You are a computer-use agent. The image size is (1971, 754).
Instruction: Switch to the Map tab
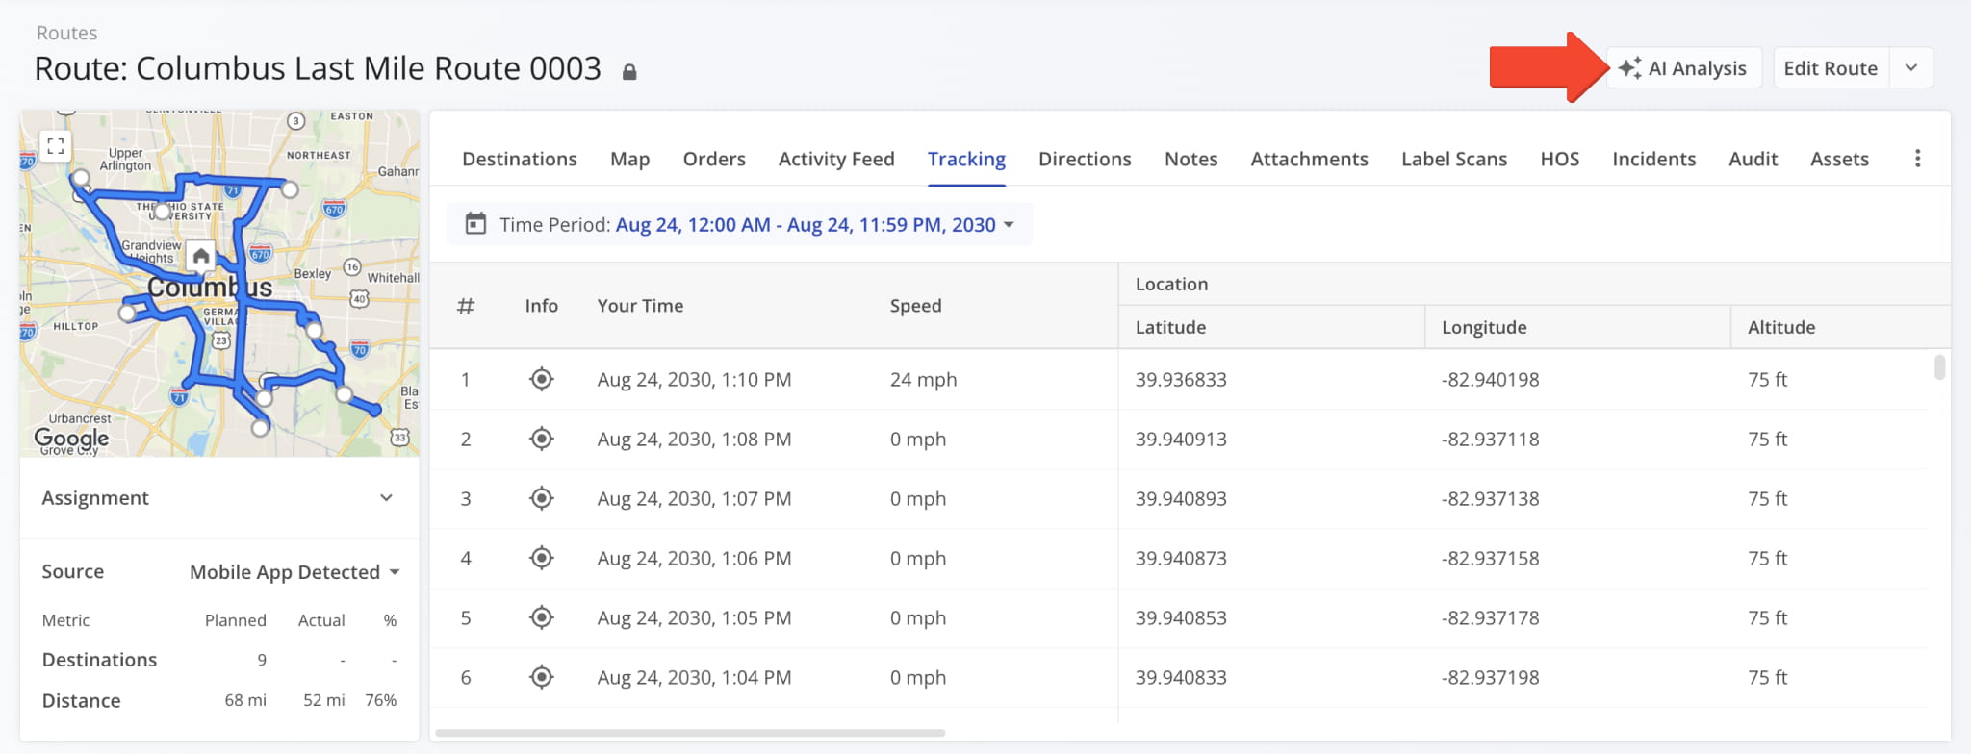click(x=630, y=159)
